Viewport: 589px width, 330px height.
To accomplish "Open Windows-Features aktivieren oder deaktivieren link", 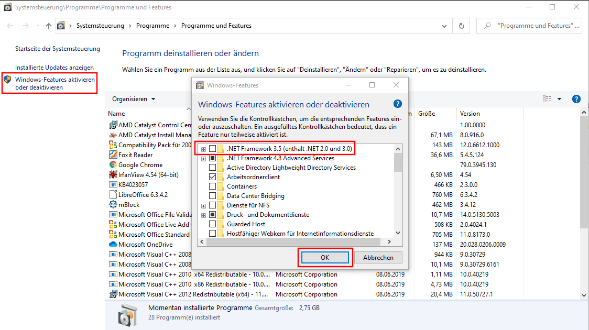I will tap(55, 83).
